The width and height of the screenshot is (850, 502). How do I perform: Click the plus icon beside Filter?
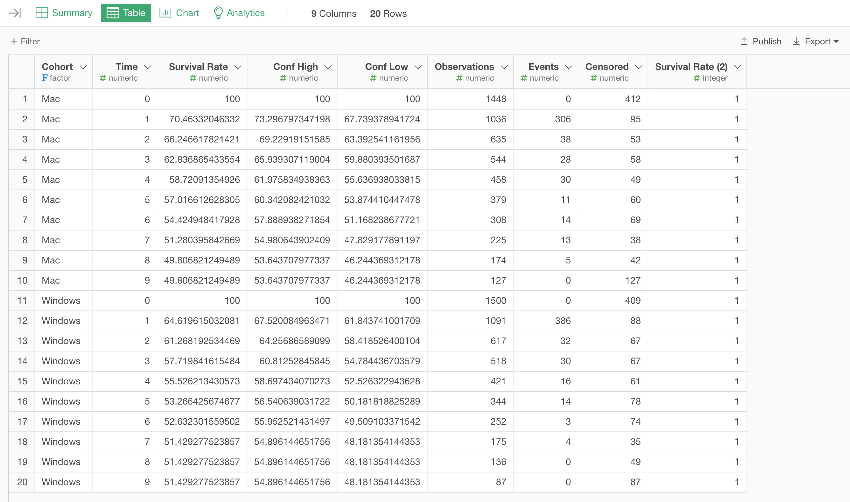14,41
